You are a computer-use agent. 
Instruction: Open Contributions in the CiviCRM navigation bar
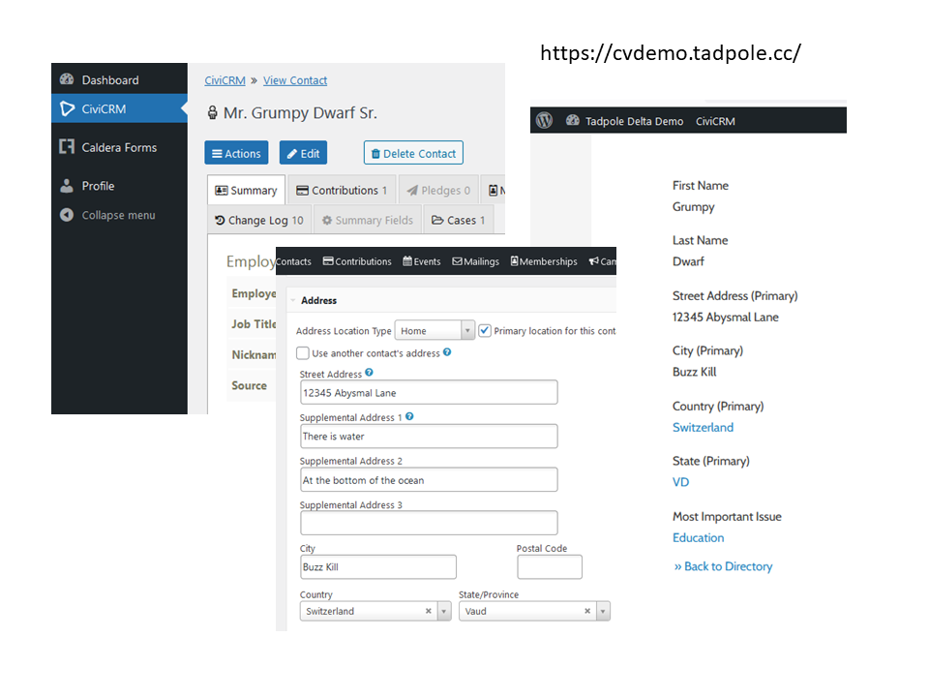[357, 261]
